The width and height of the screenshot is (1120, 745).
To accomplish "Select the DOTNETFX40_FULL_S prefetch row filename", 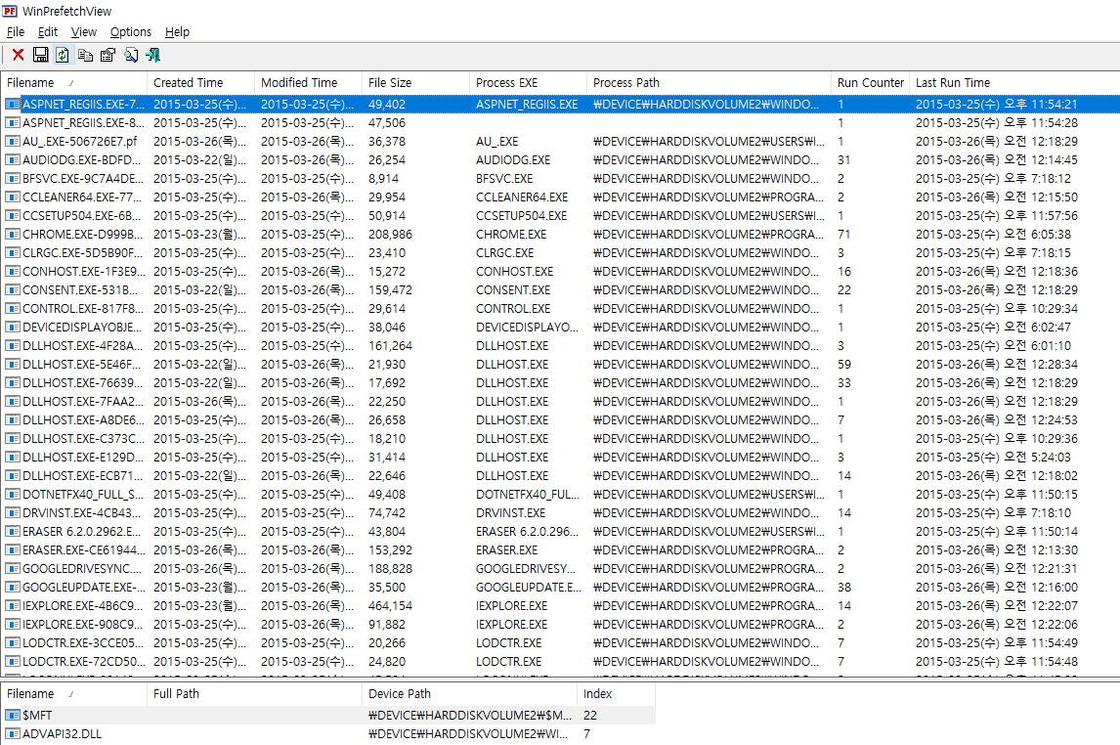I will coord(83,495).
